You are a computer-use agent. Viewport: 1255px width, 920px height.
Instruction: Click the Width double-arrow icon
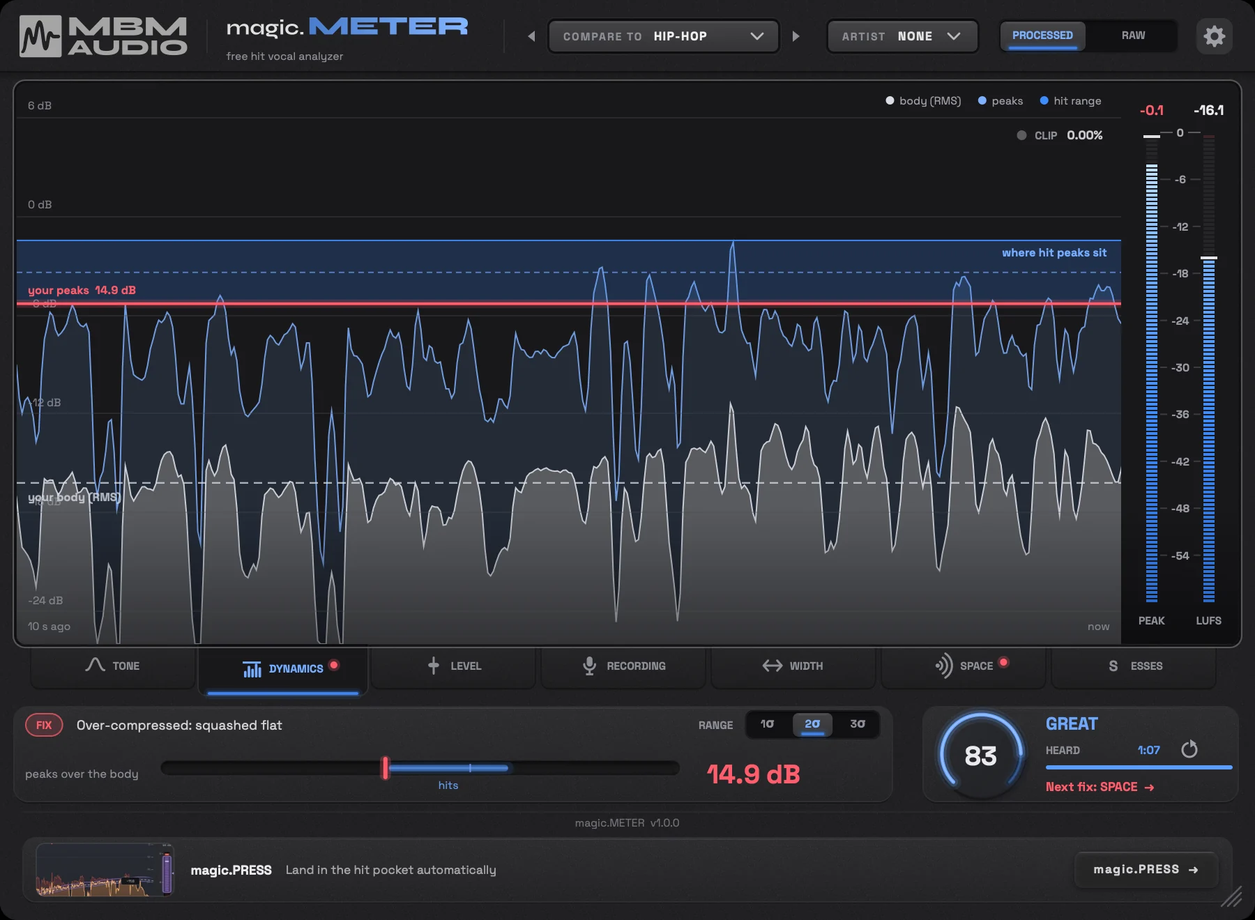[x=772, y=666]
